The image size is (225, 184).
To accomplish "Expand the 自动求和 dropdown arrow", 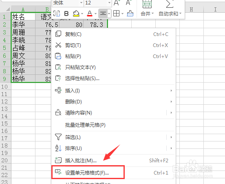I will pyautogui.click(x=181, y=13).
